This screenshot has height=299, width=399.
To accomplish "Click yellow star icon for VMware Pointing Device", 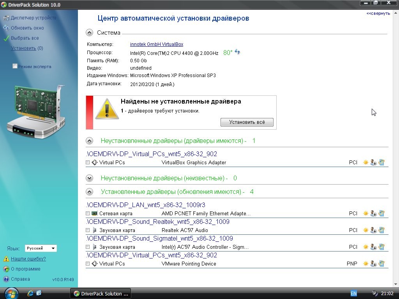I will [x=365, y=264].
